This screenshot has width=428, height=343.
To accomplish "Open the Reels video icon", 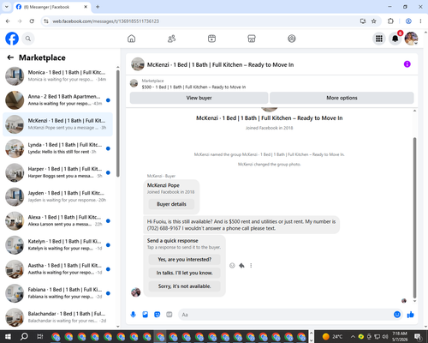I will (x=211, y=39).
